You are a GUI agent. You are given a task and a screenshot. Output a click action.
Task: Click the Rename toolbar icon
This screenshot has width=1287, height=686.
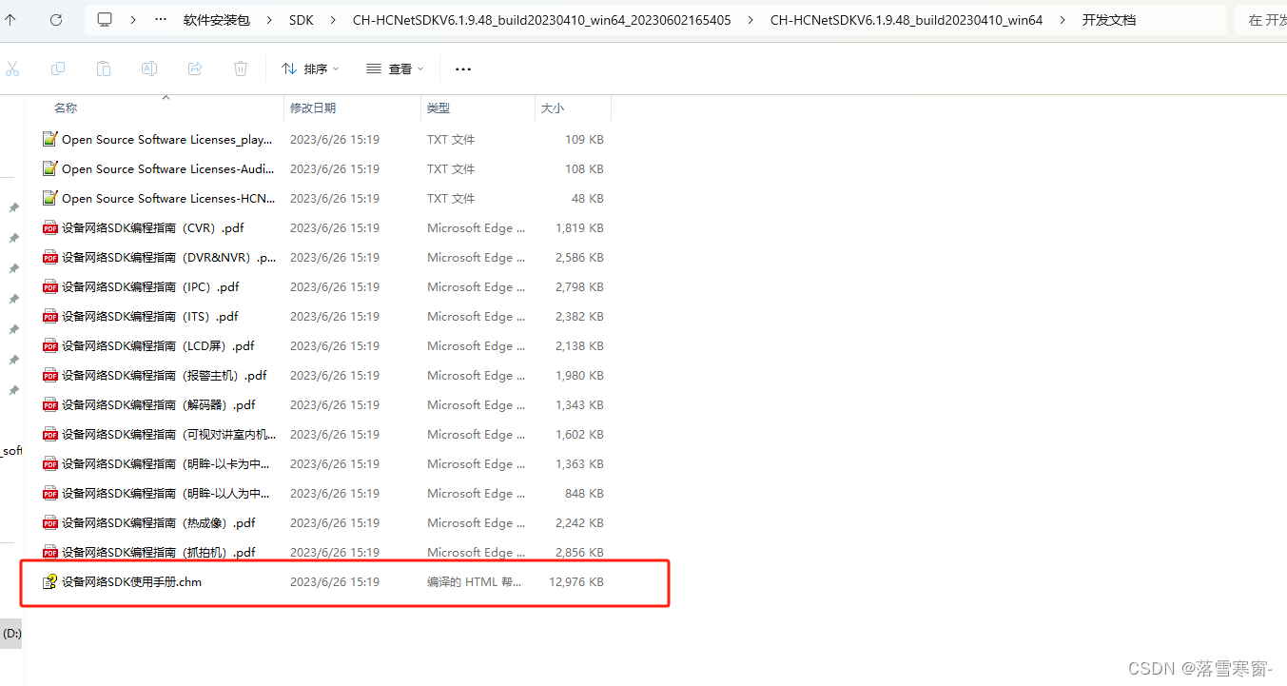click(149, 69)
